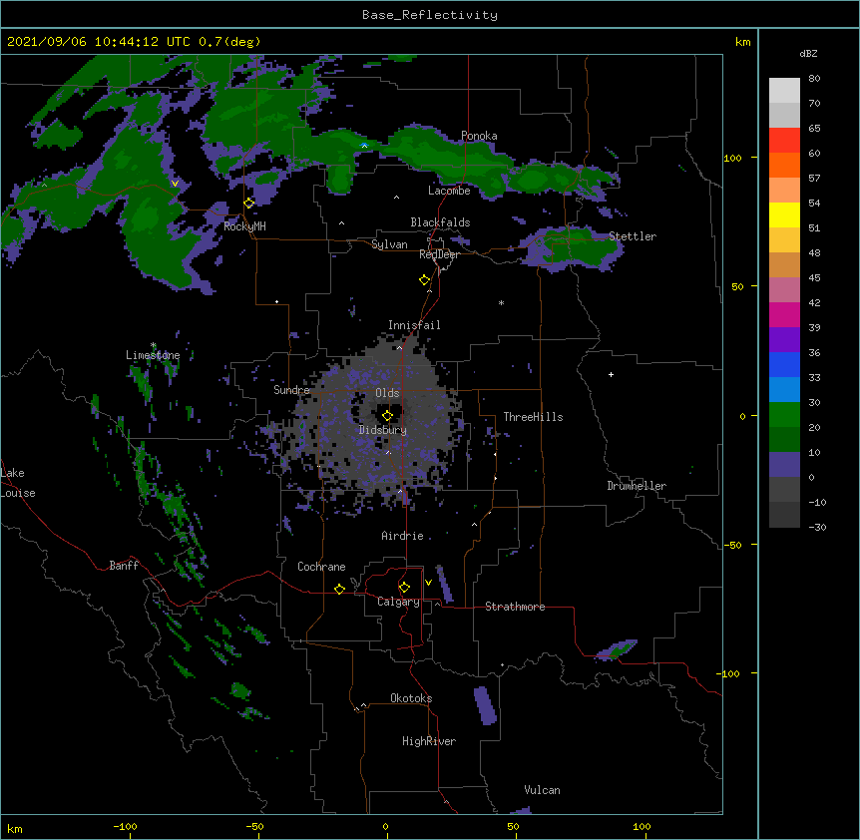Select the yellow V marker northwest of RockyMH
860x840 pixels.
[x=175, y=184]
